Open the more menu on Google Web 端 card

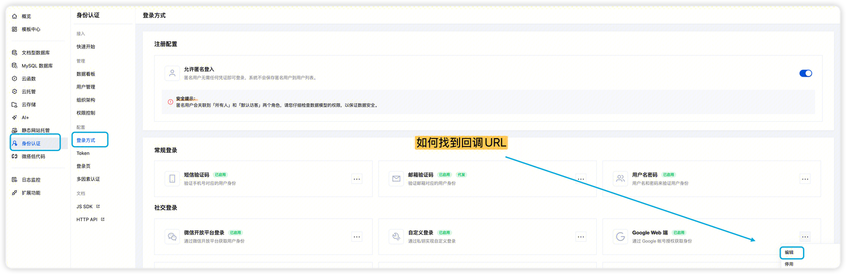click(x=805, y=237)
